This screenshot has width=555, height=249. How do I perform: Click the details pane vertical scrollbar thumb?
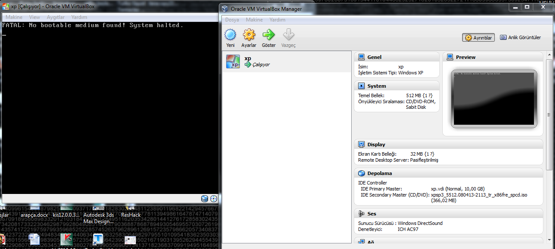[549, 115]
